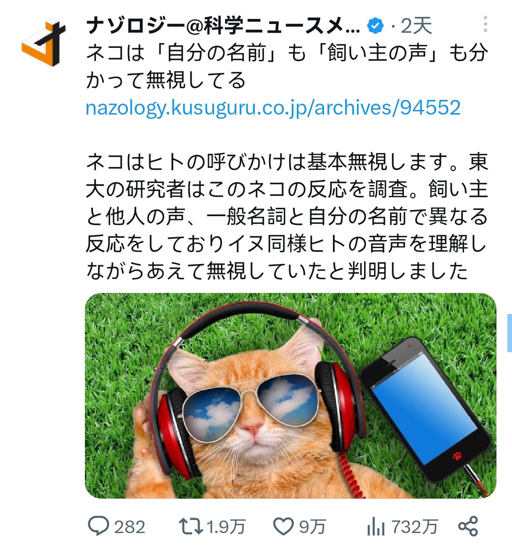The height and width of the screenshot is (549, 512).
Task: Open the view analytics bar chart icon
Action: (x=375, y=526)
